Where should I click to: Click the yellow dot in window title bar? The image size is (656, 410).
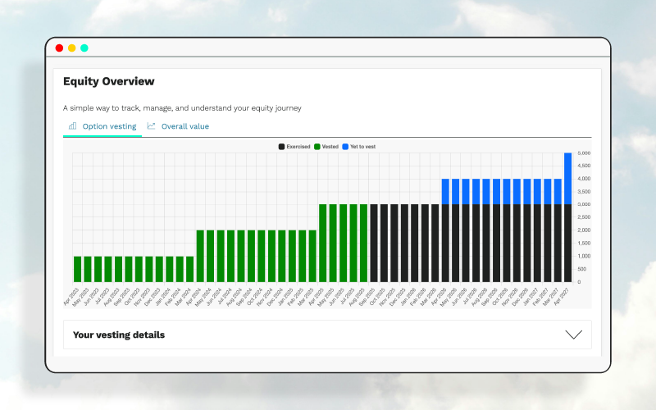[x=72, y=48]
